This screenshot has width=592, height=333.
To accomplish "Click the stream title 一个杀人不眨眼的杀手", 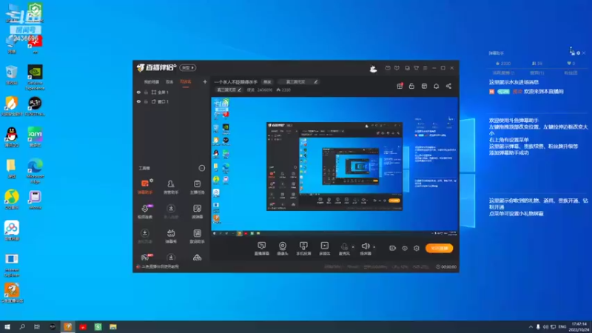I will pos(235,81).
